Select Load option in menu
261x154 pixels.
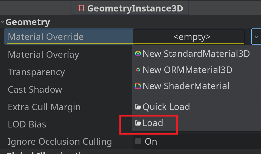[x=153, y=123]
